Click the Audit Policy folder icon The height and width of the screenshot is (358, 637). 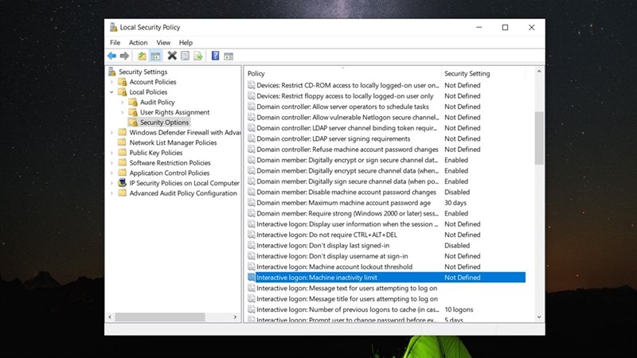pyautogui.click(x=133, y=103)
